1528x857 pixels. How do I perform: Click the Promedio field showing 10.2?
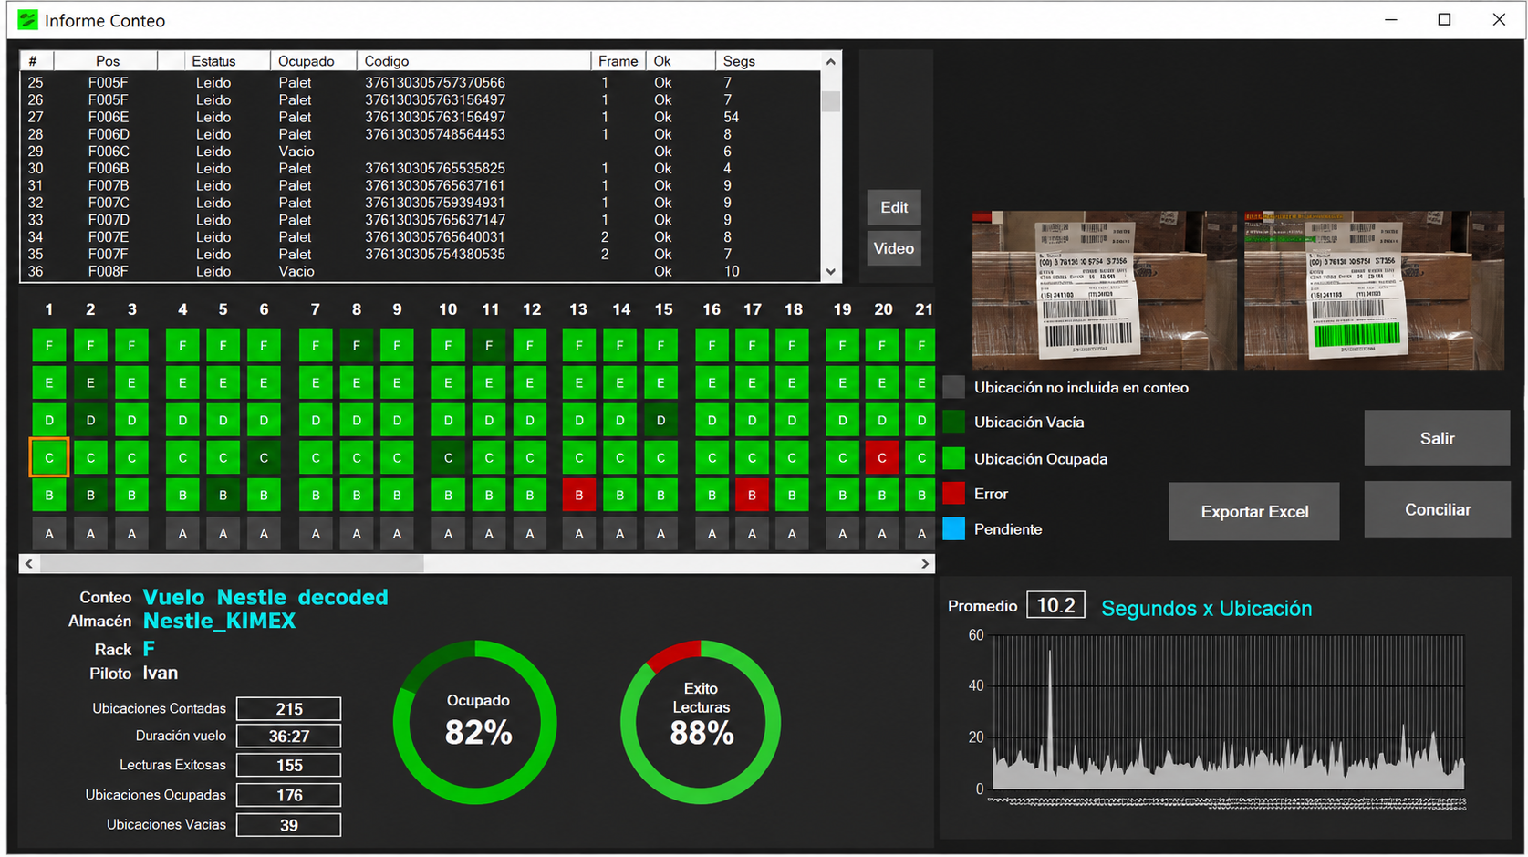[1055, 605]
